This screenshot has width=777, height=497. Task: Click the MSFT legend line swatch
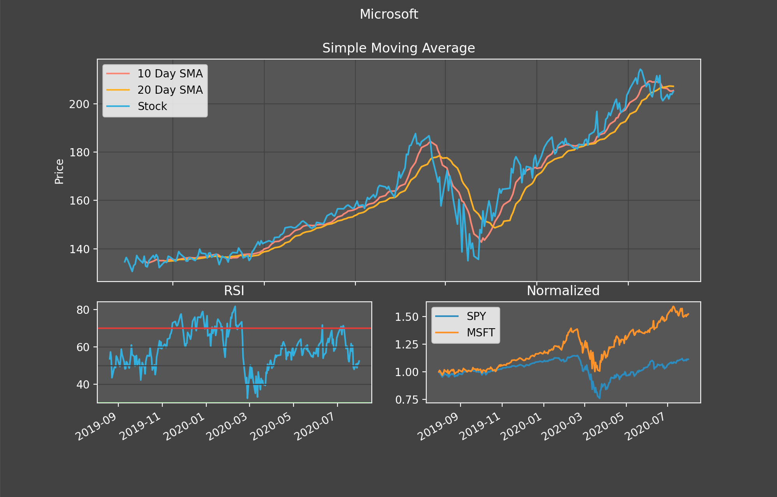(447, 332)
